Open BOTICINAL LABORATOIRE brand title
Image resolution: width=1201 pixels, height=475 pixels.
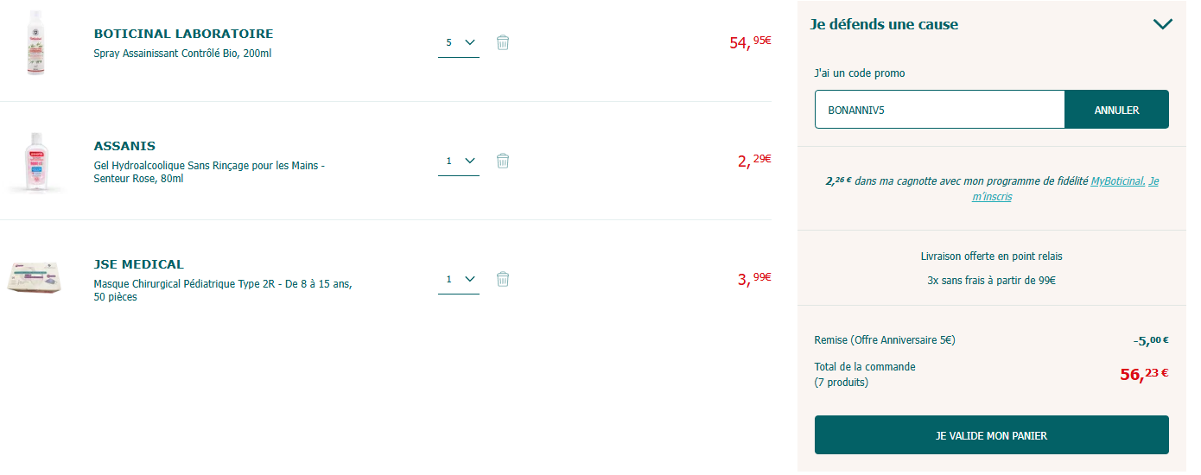pyautogui.click(x=183, y=34)
